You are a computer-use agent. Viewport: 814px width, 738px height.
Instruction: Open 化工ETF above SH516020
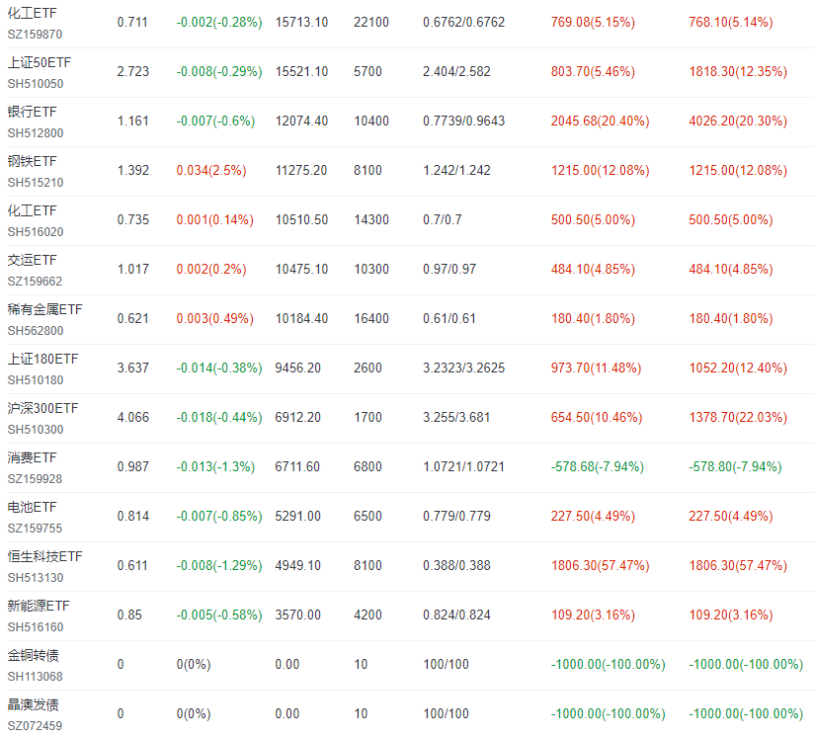pos(32,210)
